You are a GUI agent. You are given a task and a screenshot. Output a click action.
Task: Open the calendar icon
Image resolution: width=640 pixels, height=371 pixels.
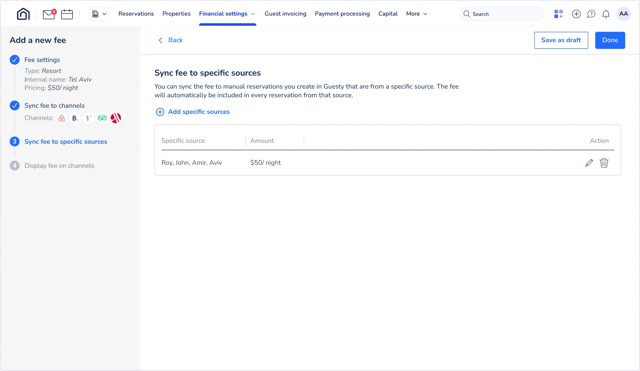point(67,14)
